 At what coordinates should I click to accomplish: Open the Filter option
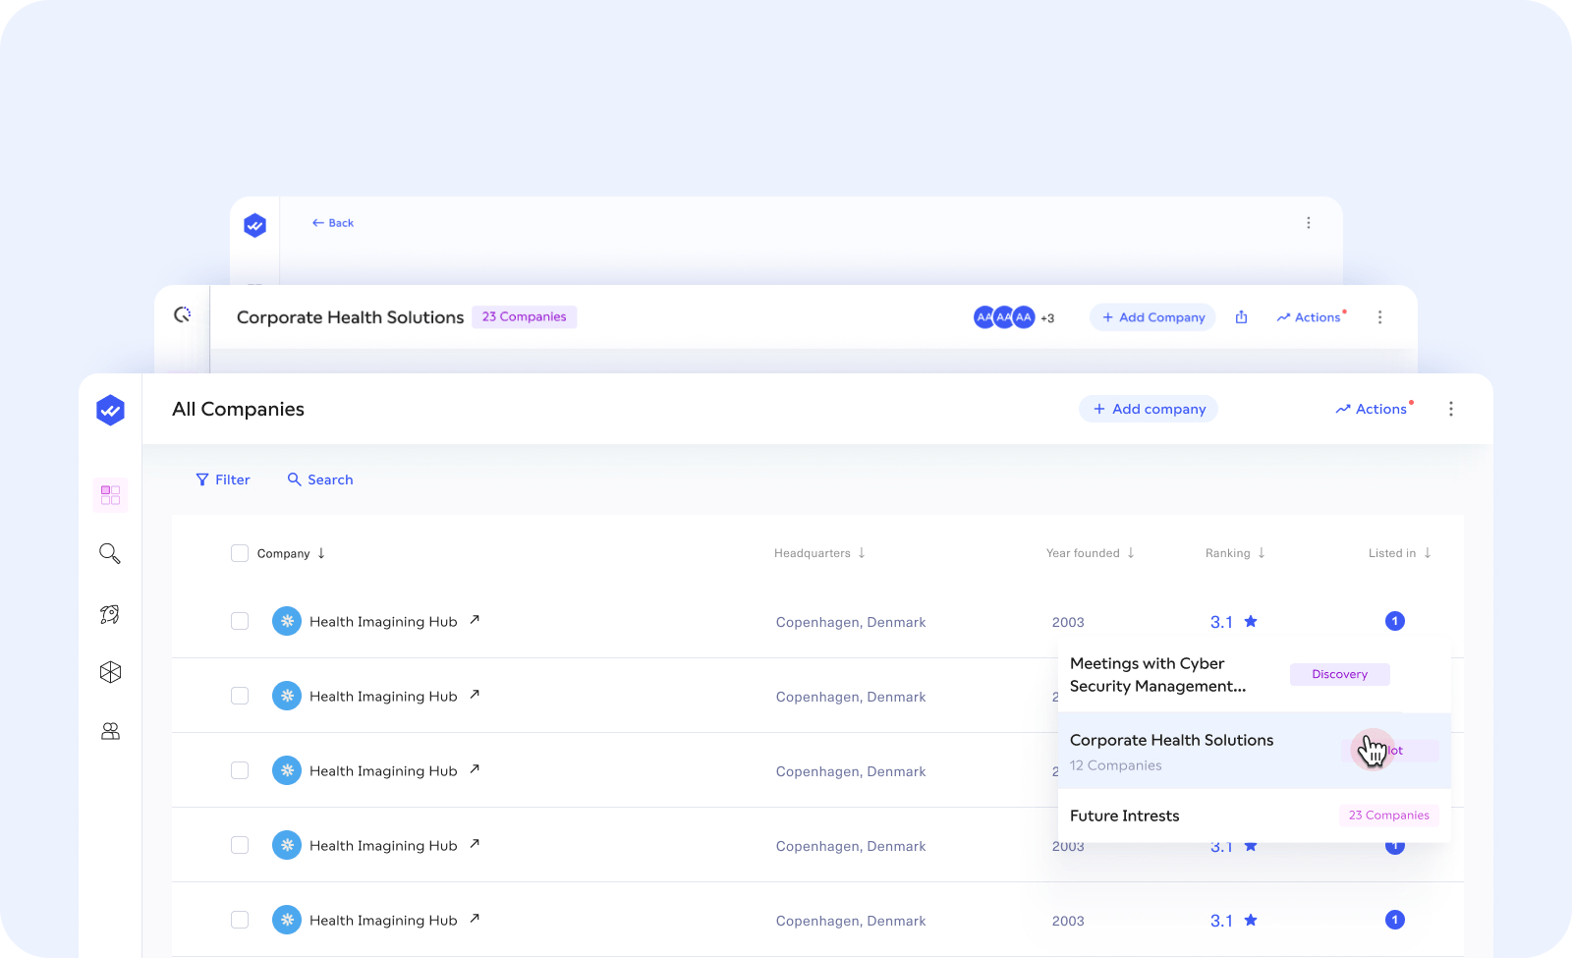[223, 479]
